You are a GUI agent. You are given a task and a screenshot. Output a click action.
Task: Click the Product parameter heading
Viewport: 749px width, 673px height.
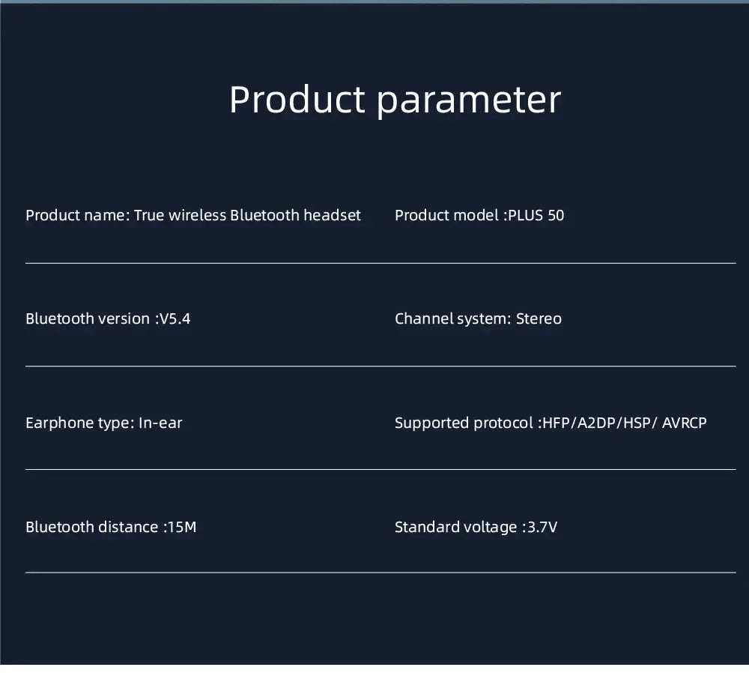[x=395, y=100]
